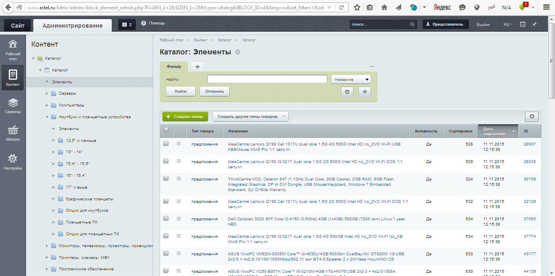Check the box for item 32129

tap(166, 201)
